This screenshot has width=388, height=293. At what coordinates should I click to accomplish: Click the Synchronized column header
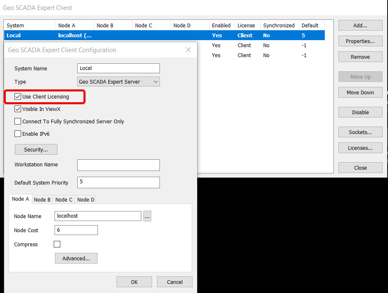(280, 25)
